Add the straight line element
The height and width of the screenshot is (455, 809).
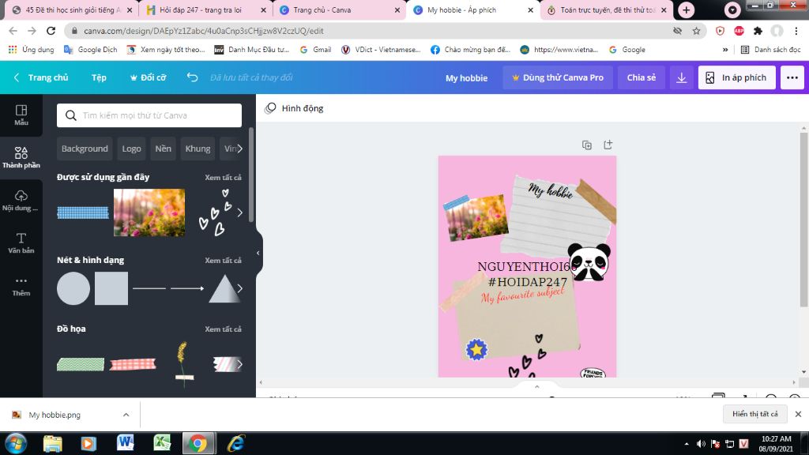click(x=149, y=288)
